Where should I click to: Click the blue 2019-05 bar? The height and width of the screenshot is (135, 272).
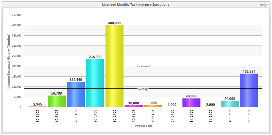pyautogui.click(x=76, y=94)
